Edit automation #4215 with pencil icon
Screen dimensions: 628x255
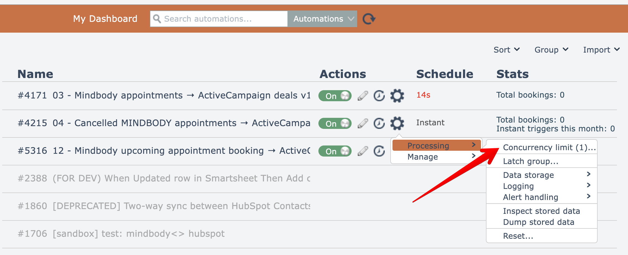363,123
